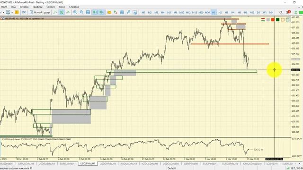Click the yellow market watch icon
The width and height of the screenshot is (303, 170).
click(x=17, y=12)
